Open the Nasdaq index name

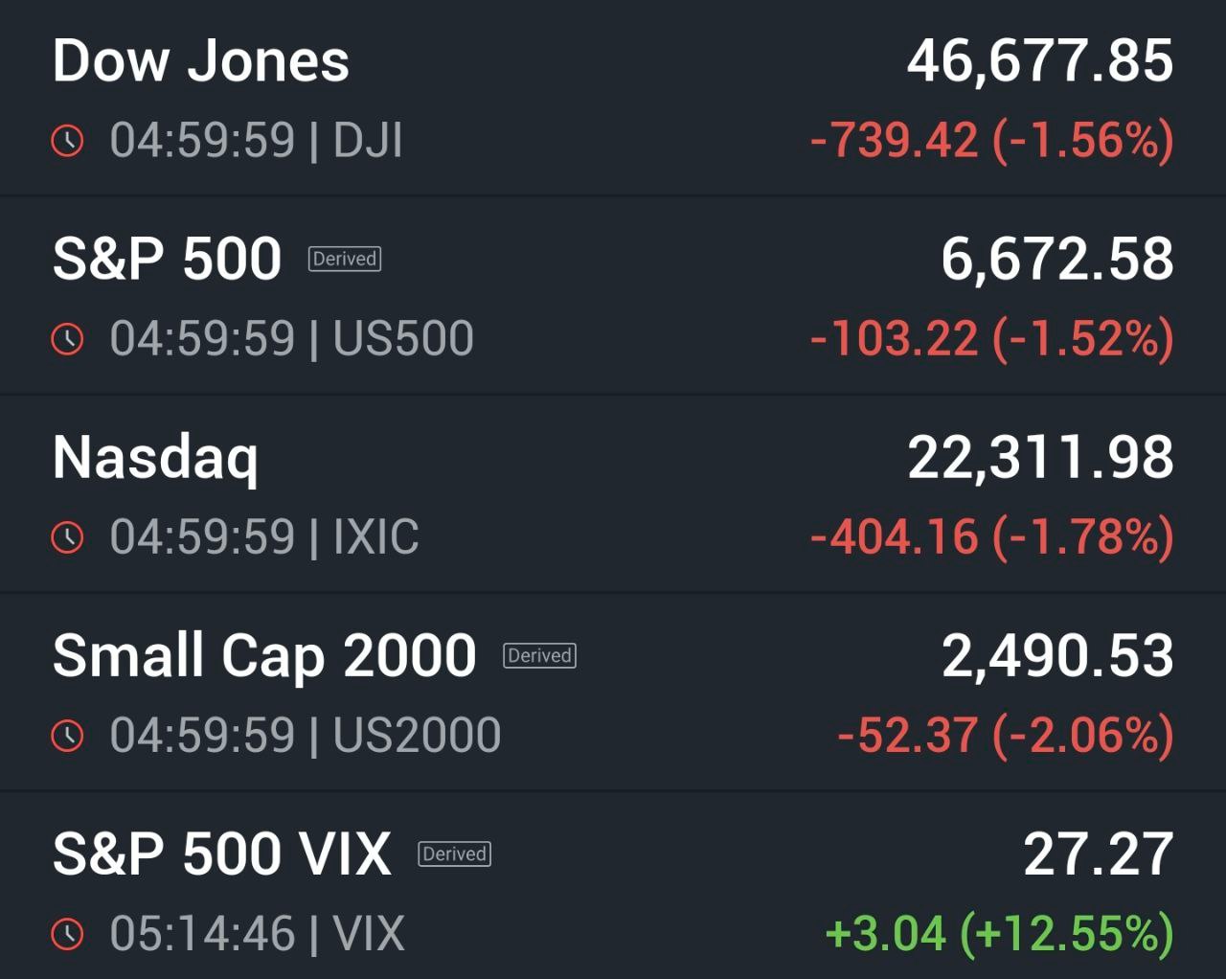(155, 458)
